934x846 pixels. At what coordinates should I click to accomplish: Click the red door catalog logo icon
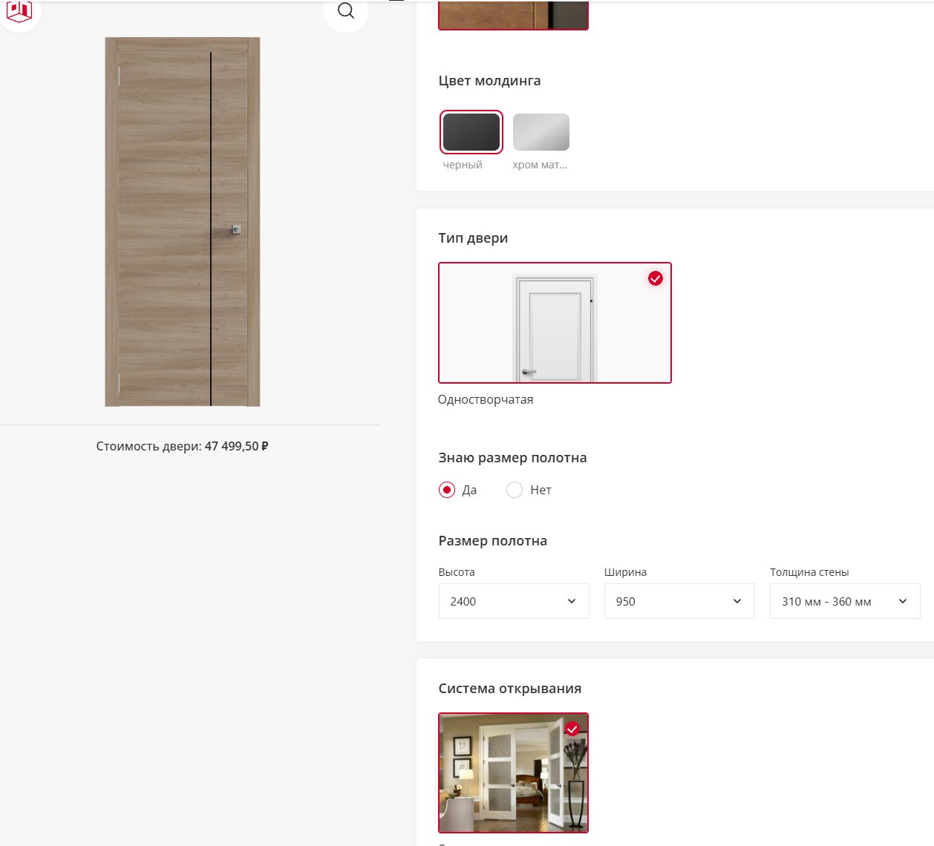(19, 11)
